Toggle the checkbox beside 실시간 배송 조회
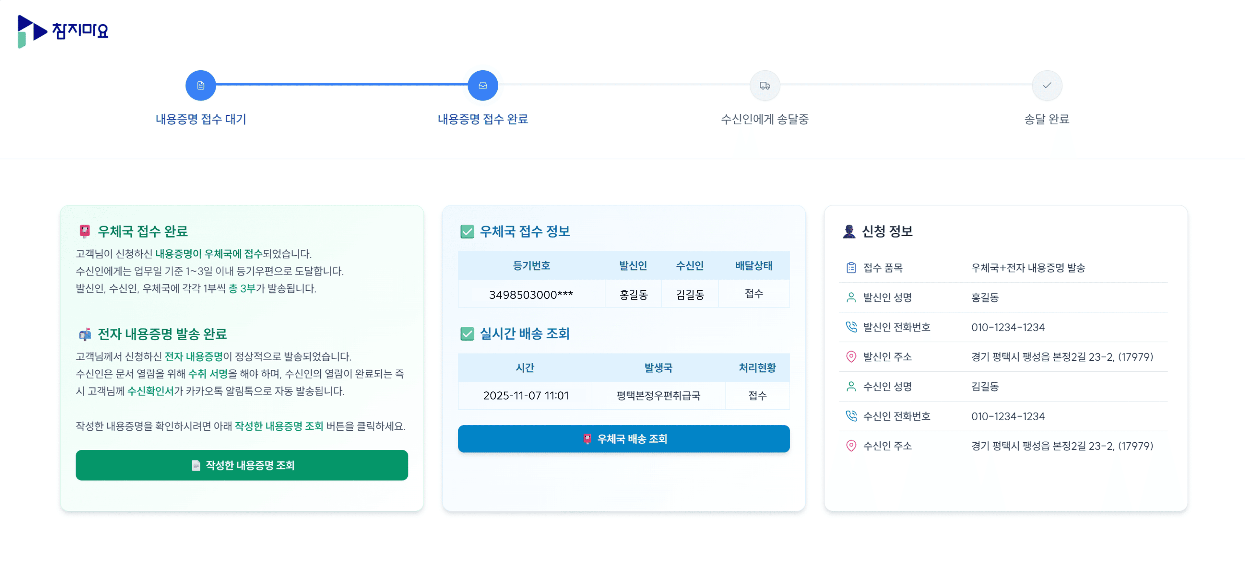1245x570 pixels. [467, 334]
